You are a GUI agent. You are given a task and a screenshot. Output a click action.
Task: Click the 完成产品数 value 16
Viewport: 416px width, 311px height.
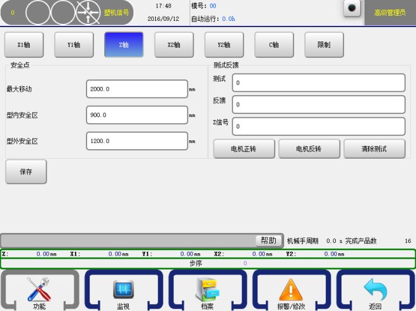[x=408, y=241]
